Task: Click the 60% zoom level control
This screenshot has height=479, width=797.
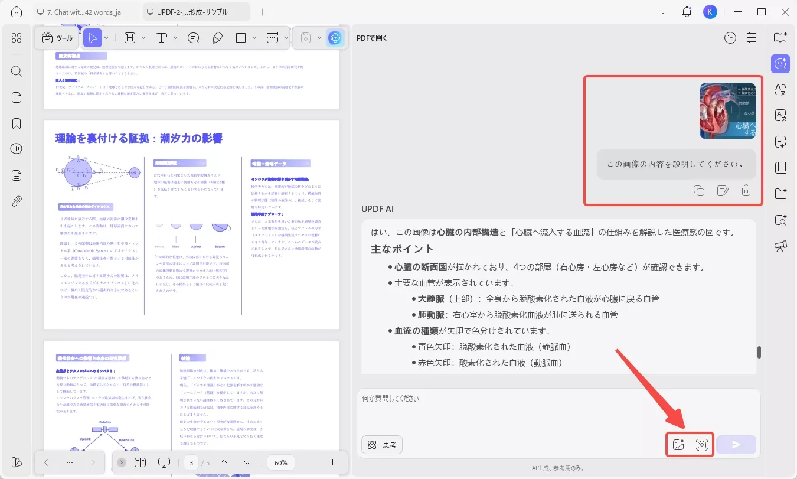Action: (280, 462)
